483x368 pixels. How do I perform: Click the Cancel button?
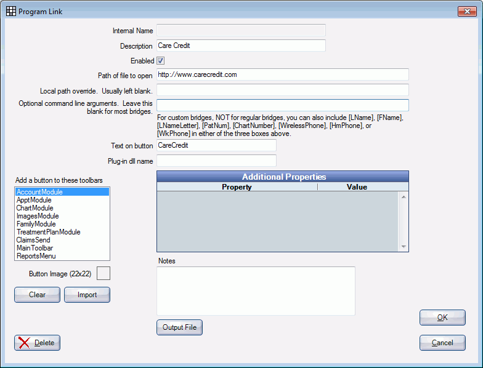point(442,343)
